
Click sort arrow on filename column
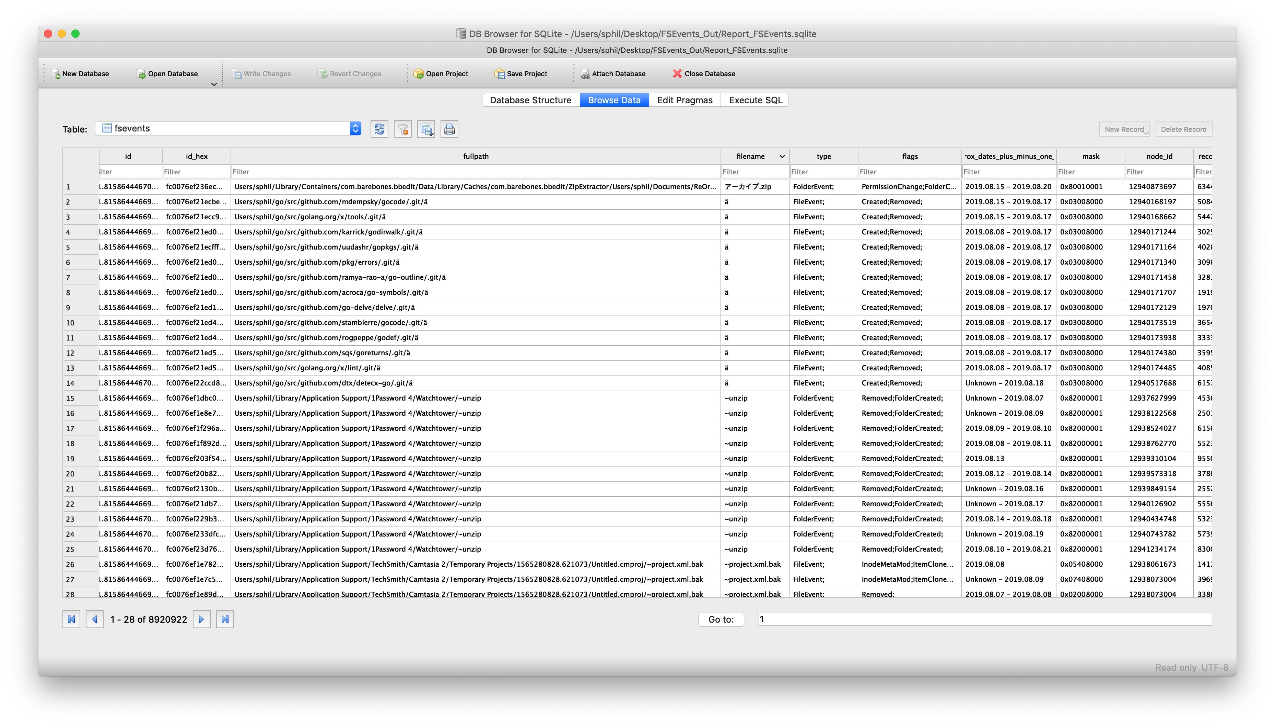(782, 156)
